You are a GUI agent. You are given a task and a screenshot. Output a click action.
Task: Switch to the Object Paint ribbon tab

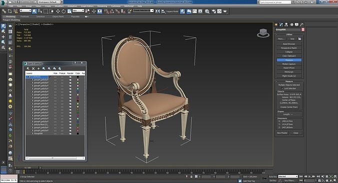[x=58, y=16]
